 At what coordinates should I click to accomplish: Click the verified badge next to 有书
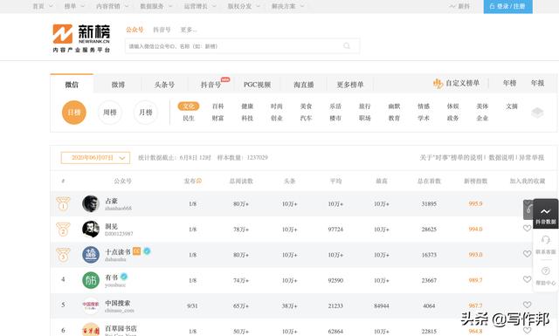pos(124,277)
